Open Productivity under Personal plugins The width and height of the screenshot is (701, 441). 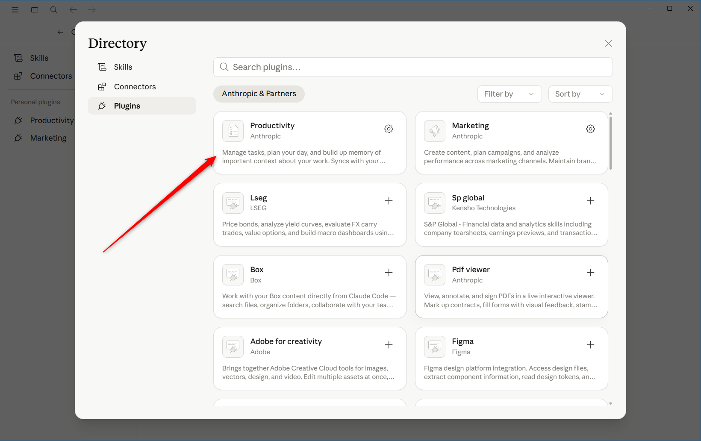click(x=44, y=121)
